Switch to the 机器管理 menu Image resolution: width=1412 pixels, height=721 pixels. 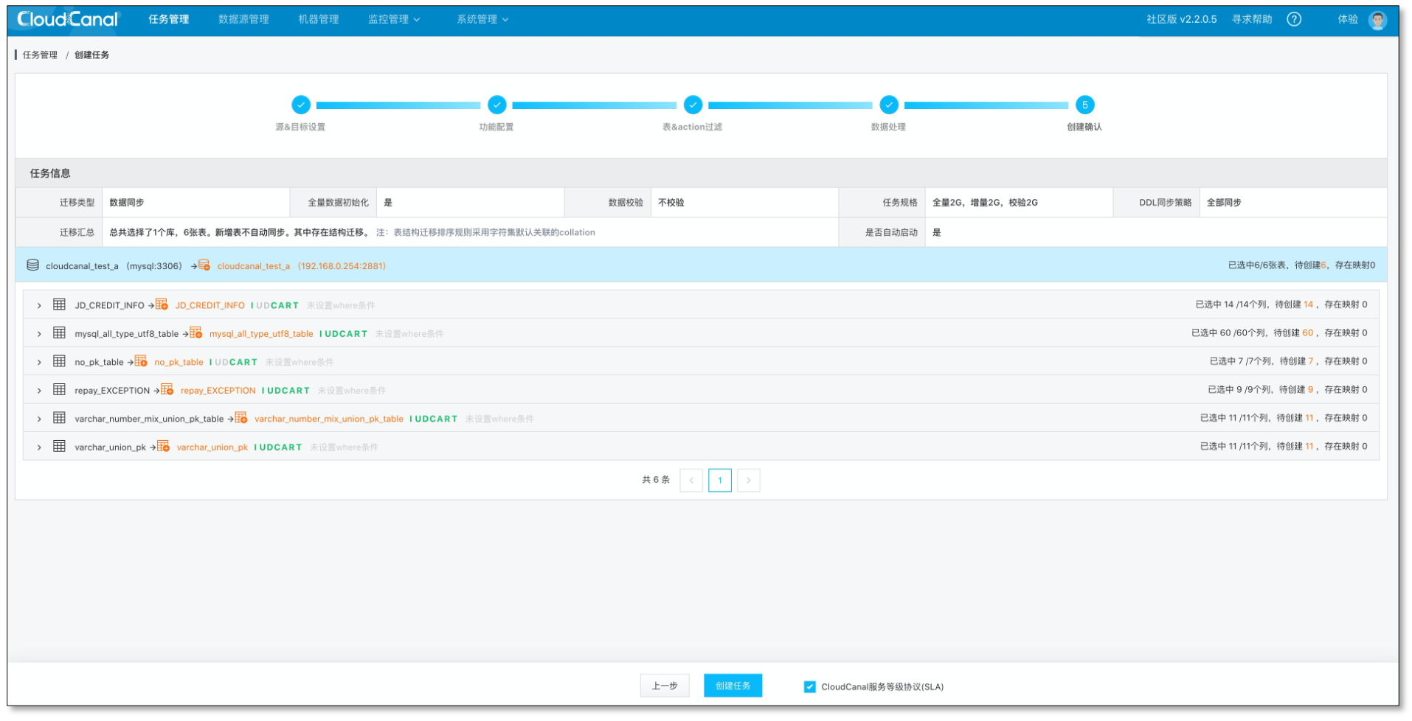point(318,19)
